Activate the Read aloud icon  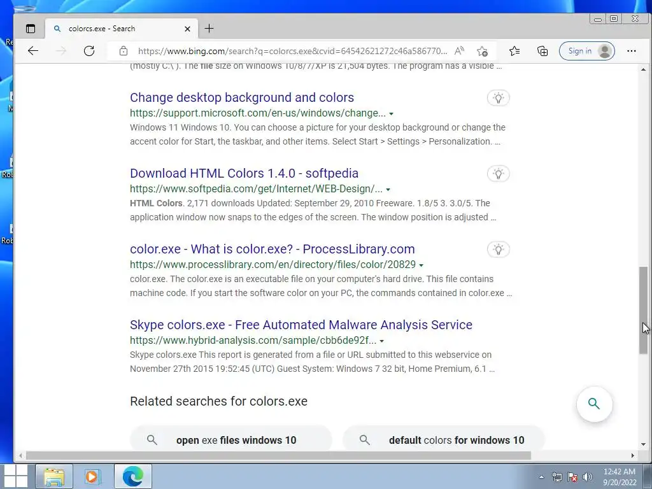click(x=460, y=51)
